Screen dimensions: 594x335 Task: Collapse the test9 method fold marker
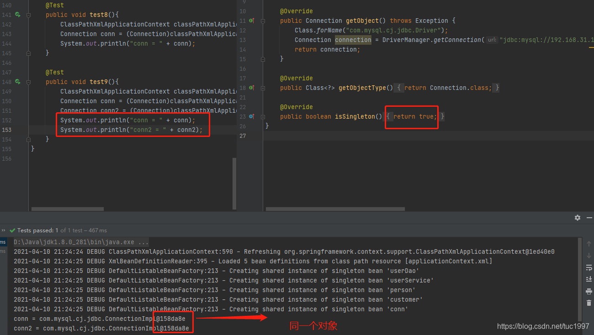(x=28, y=82)
